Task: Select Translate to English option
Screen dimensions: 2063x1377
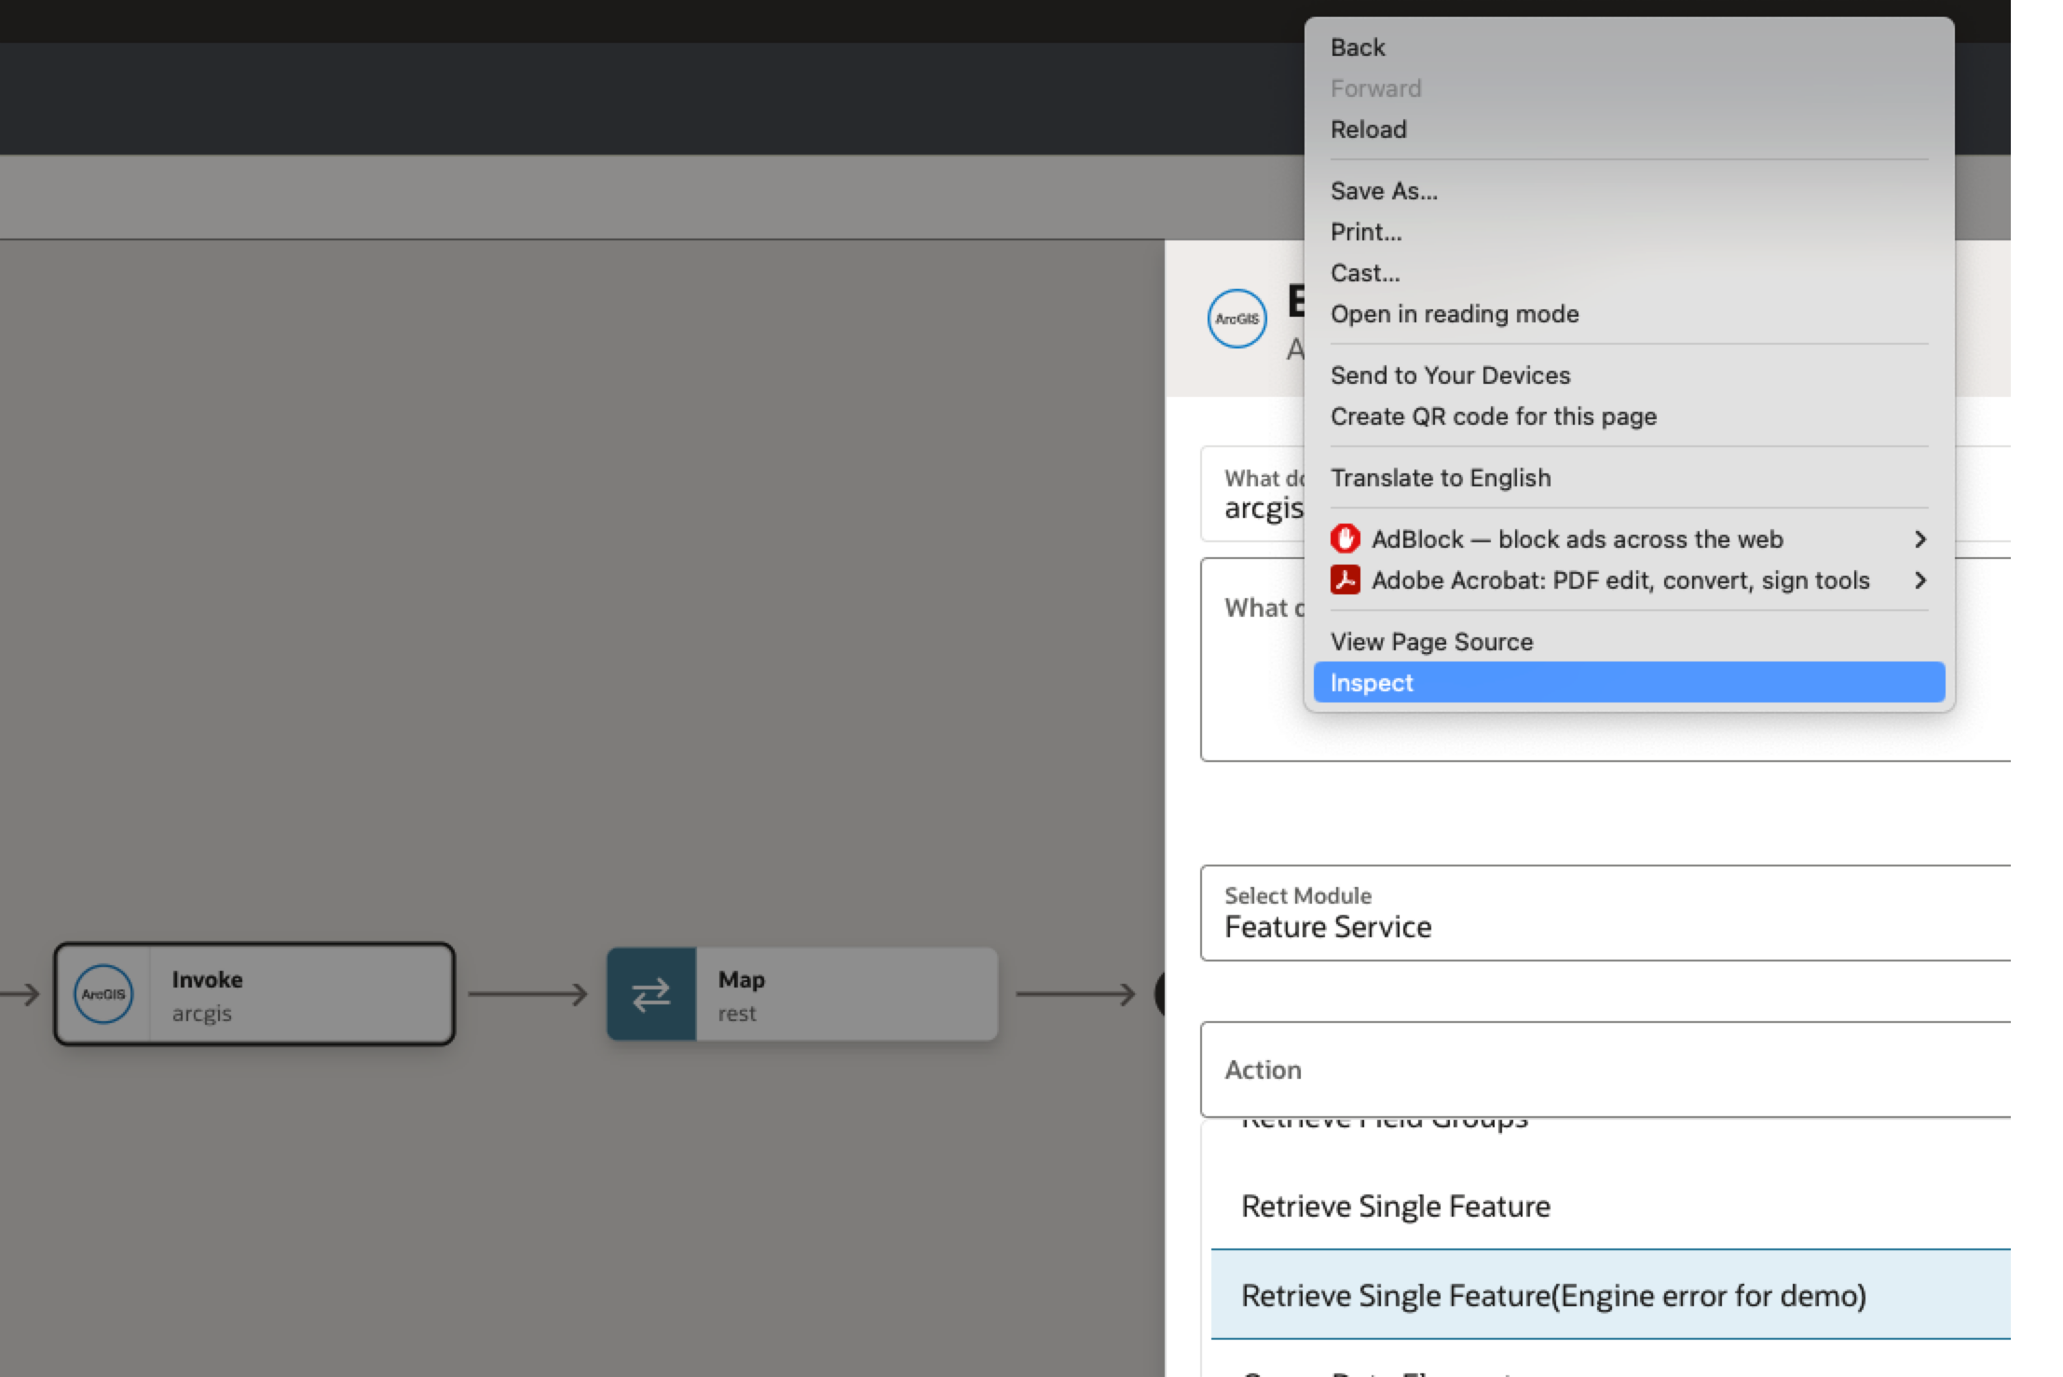Action: pyautogui.click(x=1441, y=478)
